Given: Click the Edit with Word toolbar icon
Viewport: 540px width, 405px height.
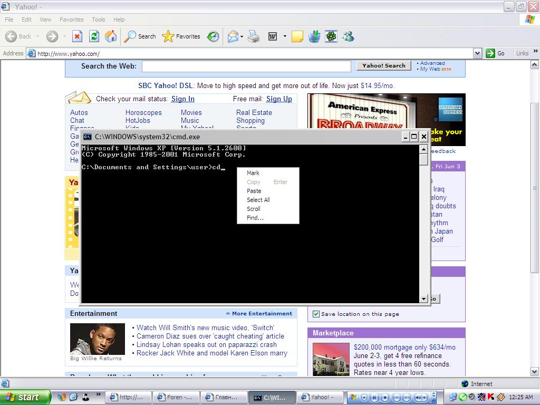Looking at the screenshot, I should point(273,36).
